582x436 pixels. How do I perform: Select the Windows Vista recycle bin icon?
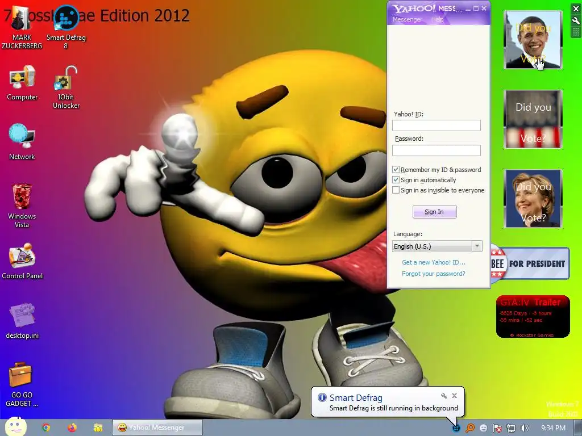coord(22,206)
